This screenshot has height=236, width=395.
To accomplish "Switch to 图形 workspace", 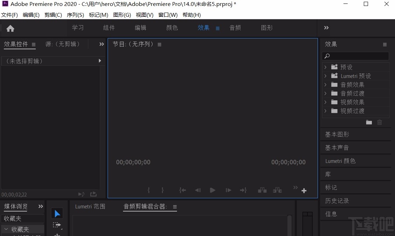I will pos(267,28).
